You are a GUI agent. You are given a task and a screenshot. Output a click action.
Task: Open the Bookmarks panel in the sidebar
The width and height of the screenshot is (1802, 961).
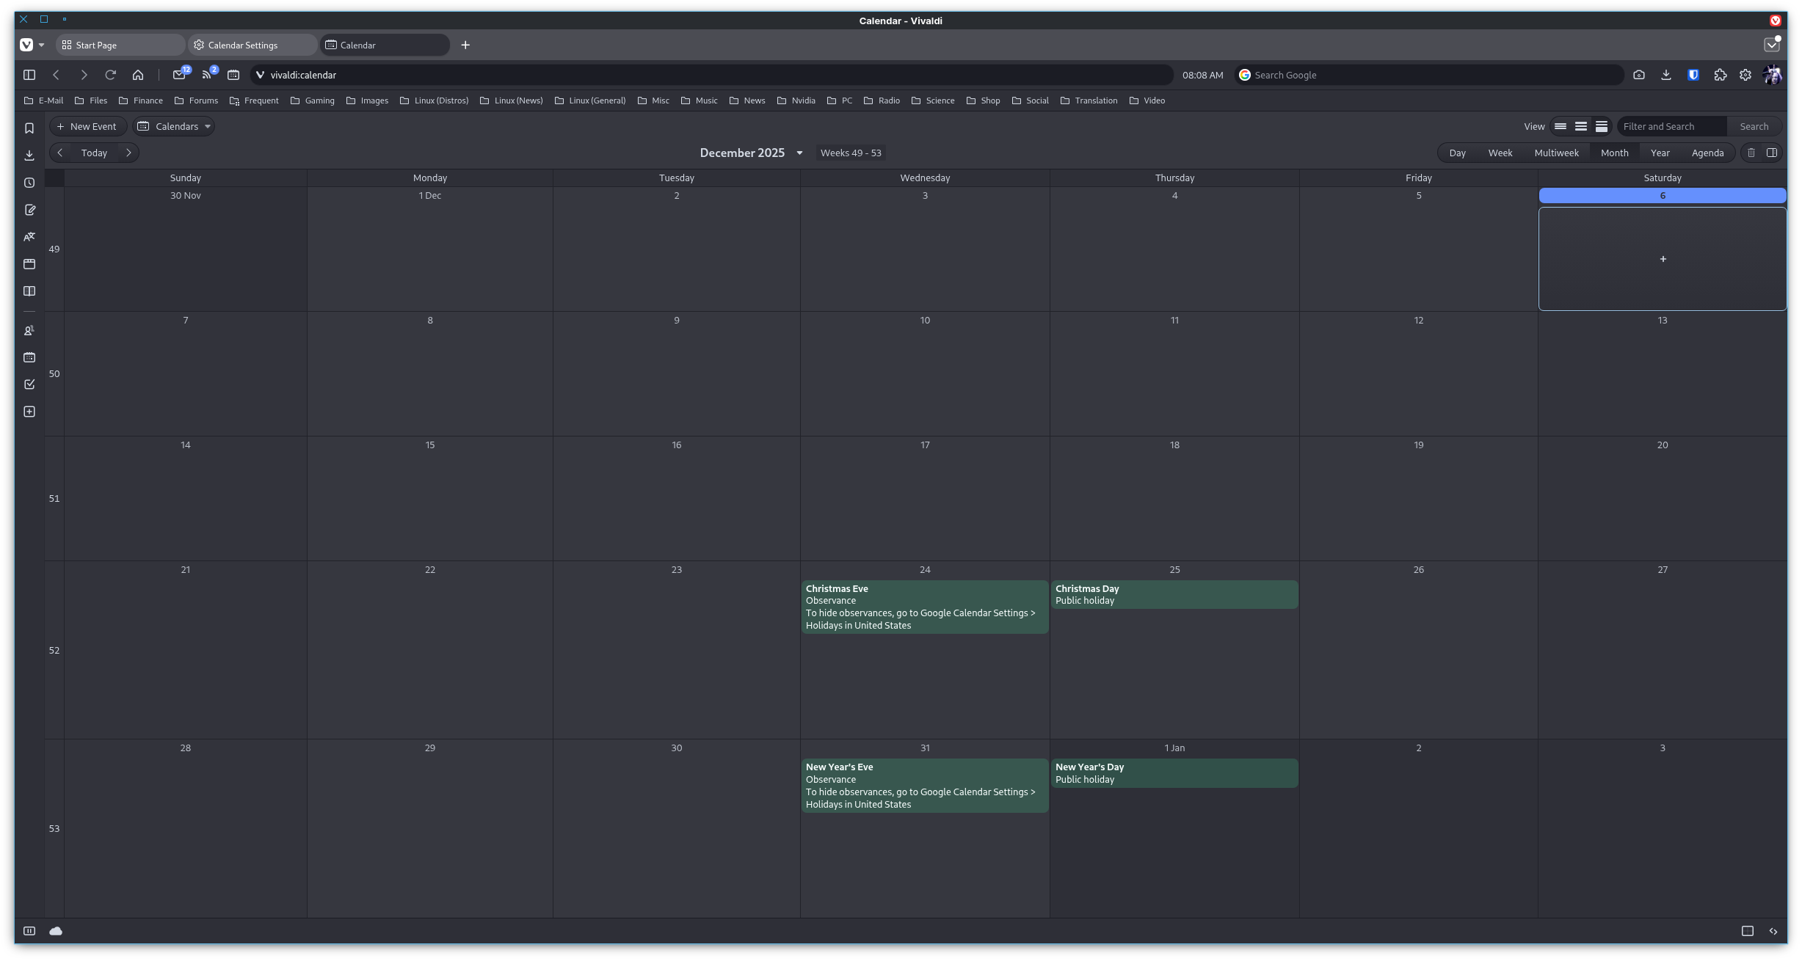tap(29, 128)
